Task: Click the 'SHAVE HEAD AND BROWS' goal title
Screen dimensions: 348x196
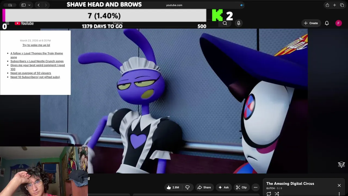Action: pyautogui.click(x=104, y=5)
